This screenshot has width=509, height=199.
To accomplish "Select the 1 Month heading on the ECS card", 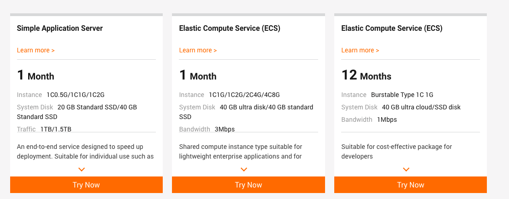I will coord(198,75).
